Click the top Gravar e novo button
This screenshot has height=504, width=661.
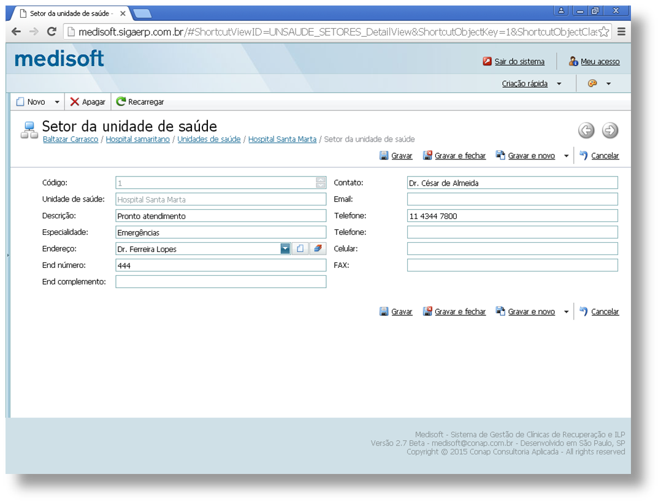525,156
